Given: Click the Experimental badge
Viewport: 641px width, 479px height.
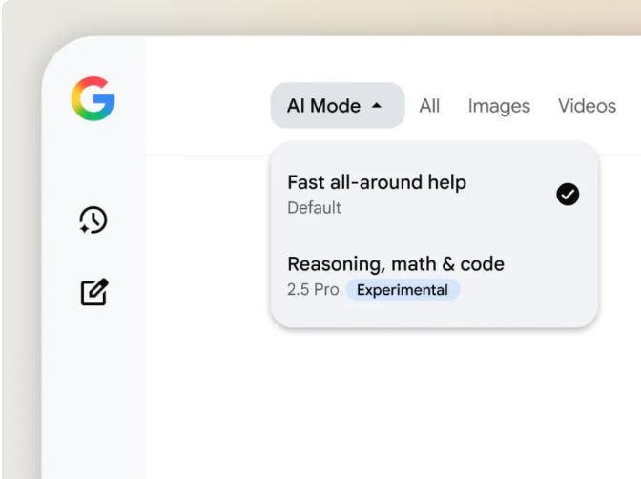Looking at the screenshot, I should pos(403,290).
